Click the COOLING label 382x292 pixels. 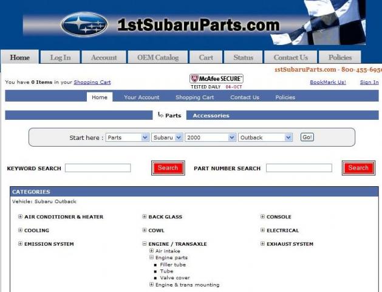point(36,231)
